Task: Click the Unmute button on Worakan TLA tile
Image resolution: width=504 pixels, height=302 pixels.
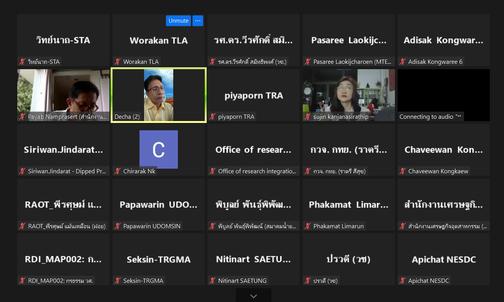Action: point(178,21)
